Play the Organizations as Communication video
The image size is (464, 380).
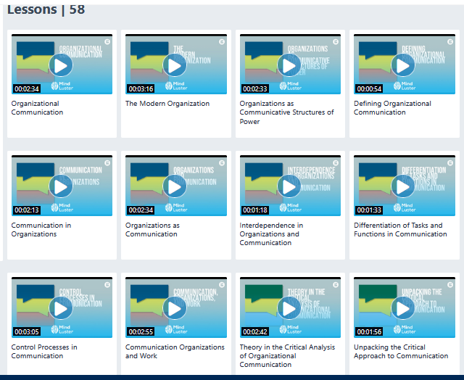175,187
